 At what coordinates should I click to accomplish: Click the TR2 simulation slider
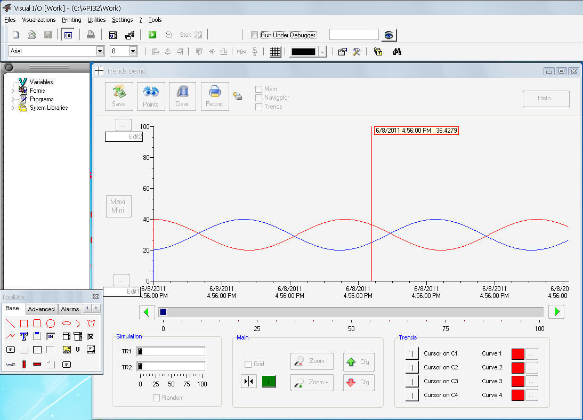coord(171,366)
